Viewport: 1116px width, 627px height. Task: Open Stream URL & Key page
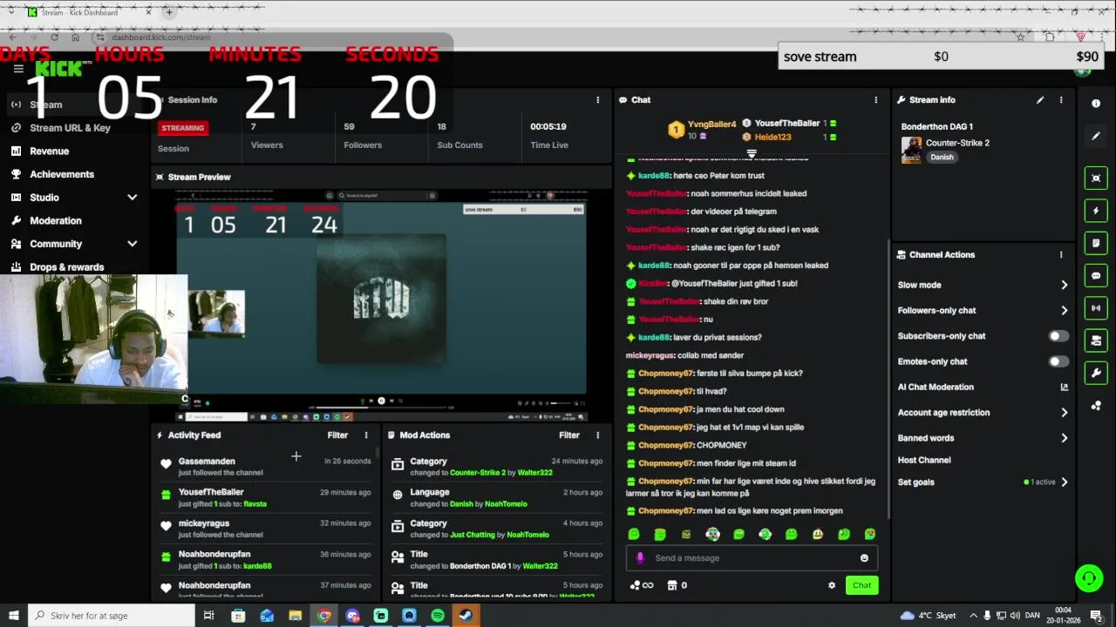click(70, 128)
